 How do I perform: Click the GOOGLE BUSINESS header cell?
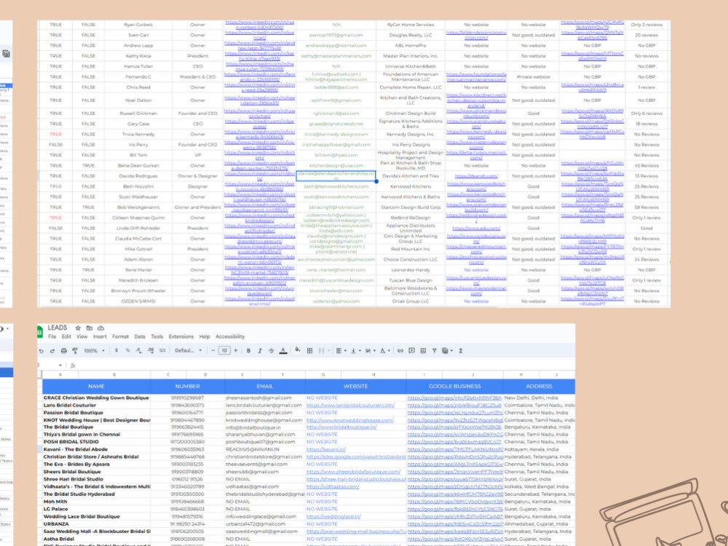(x=454, y=387)
